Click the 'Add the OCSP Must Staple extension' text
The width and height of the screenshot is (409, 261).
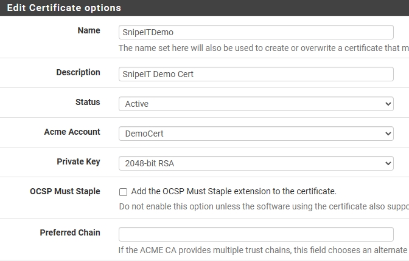pyautogui.click(x=234, y=191)
